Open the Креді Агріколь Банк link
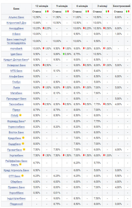132x208 pixels. click(x=16, y=170)
